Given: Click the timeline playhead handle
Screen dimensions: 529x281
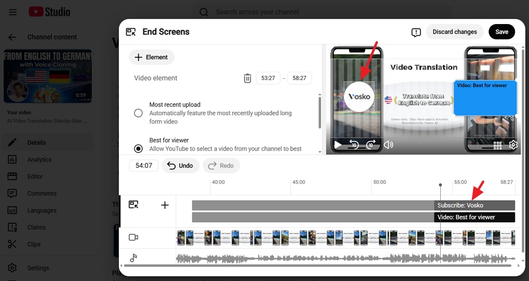Looking at the screenshot, I should (440, 185).
